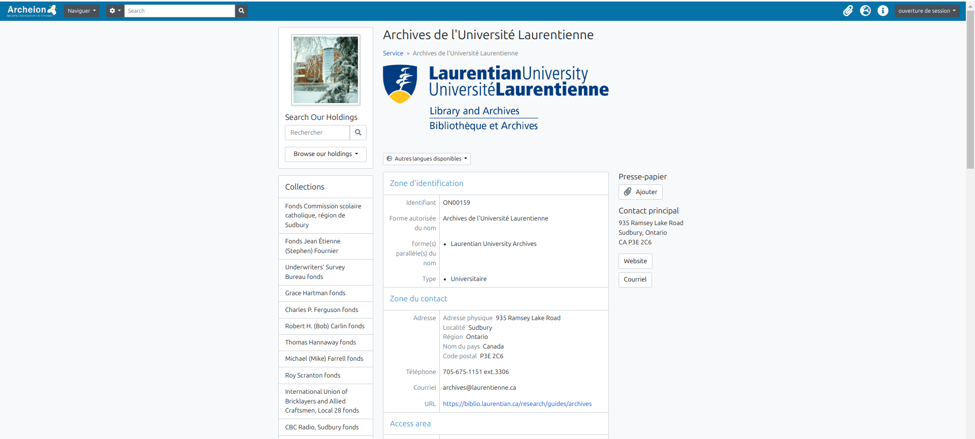Click the Presse-papier heading
Image resolution: width=975 pixels, height=439 pixels.
tap(642, 177)
